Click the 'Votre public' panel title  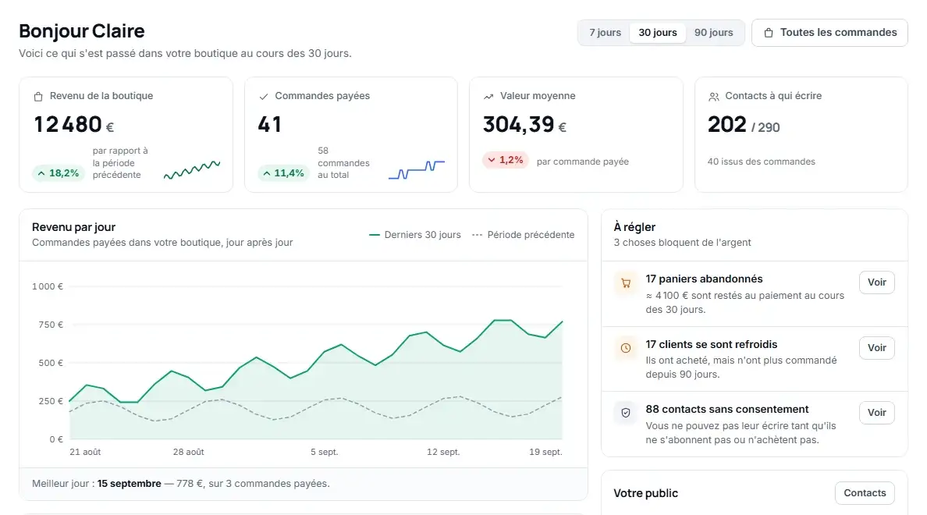[645, 493]
